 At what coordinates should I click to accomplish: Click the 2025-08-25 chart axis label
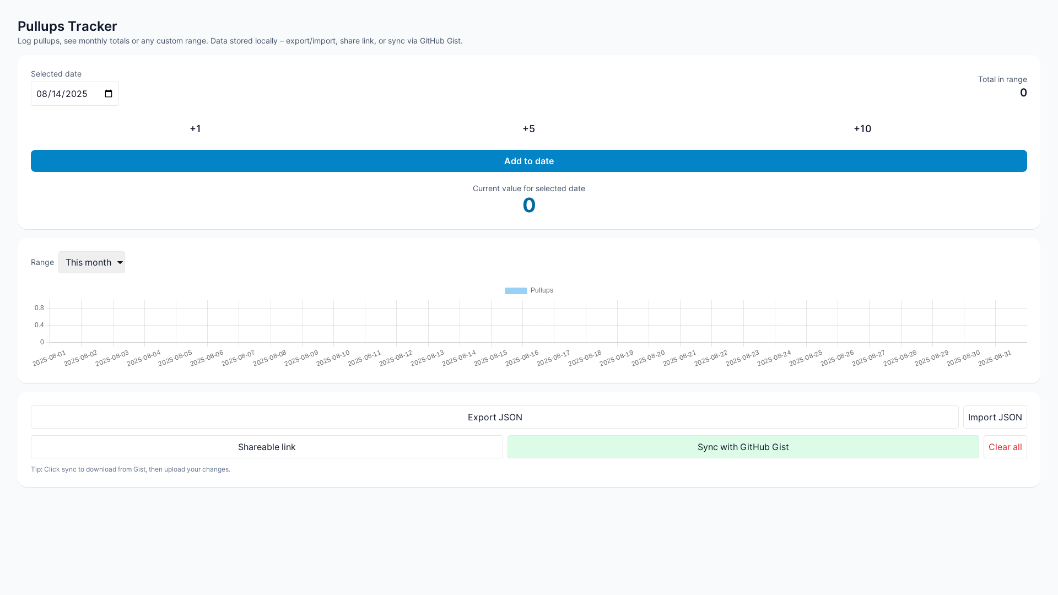tap(806, 358)
